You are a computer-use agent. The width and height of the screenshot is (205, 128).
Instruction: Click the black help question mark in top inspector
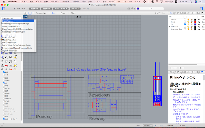(x=202, y=13)
